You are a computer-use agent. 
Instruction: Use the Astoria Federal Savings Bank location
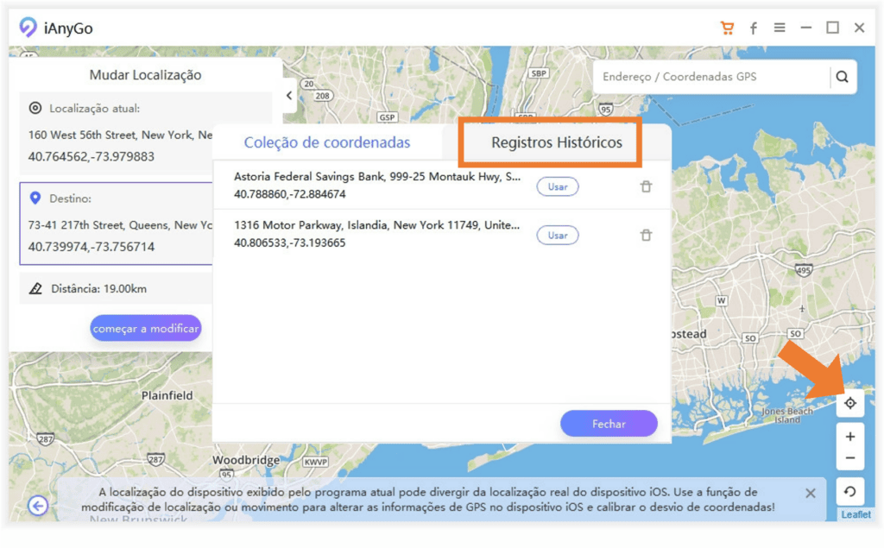click(558, 186)
